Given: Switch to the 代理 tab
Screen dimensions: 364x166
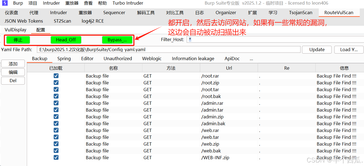Looking at the screenshot, I should coord(34,13).
